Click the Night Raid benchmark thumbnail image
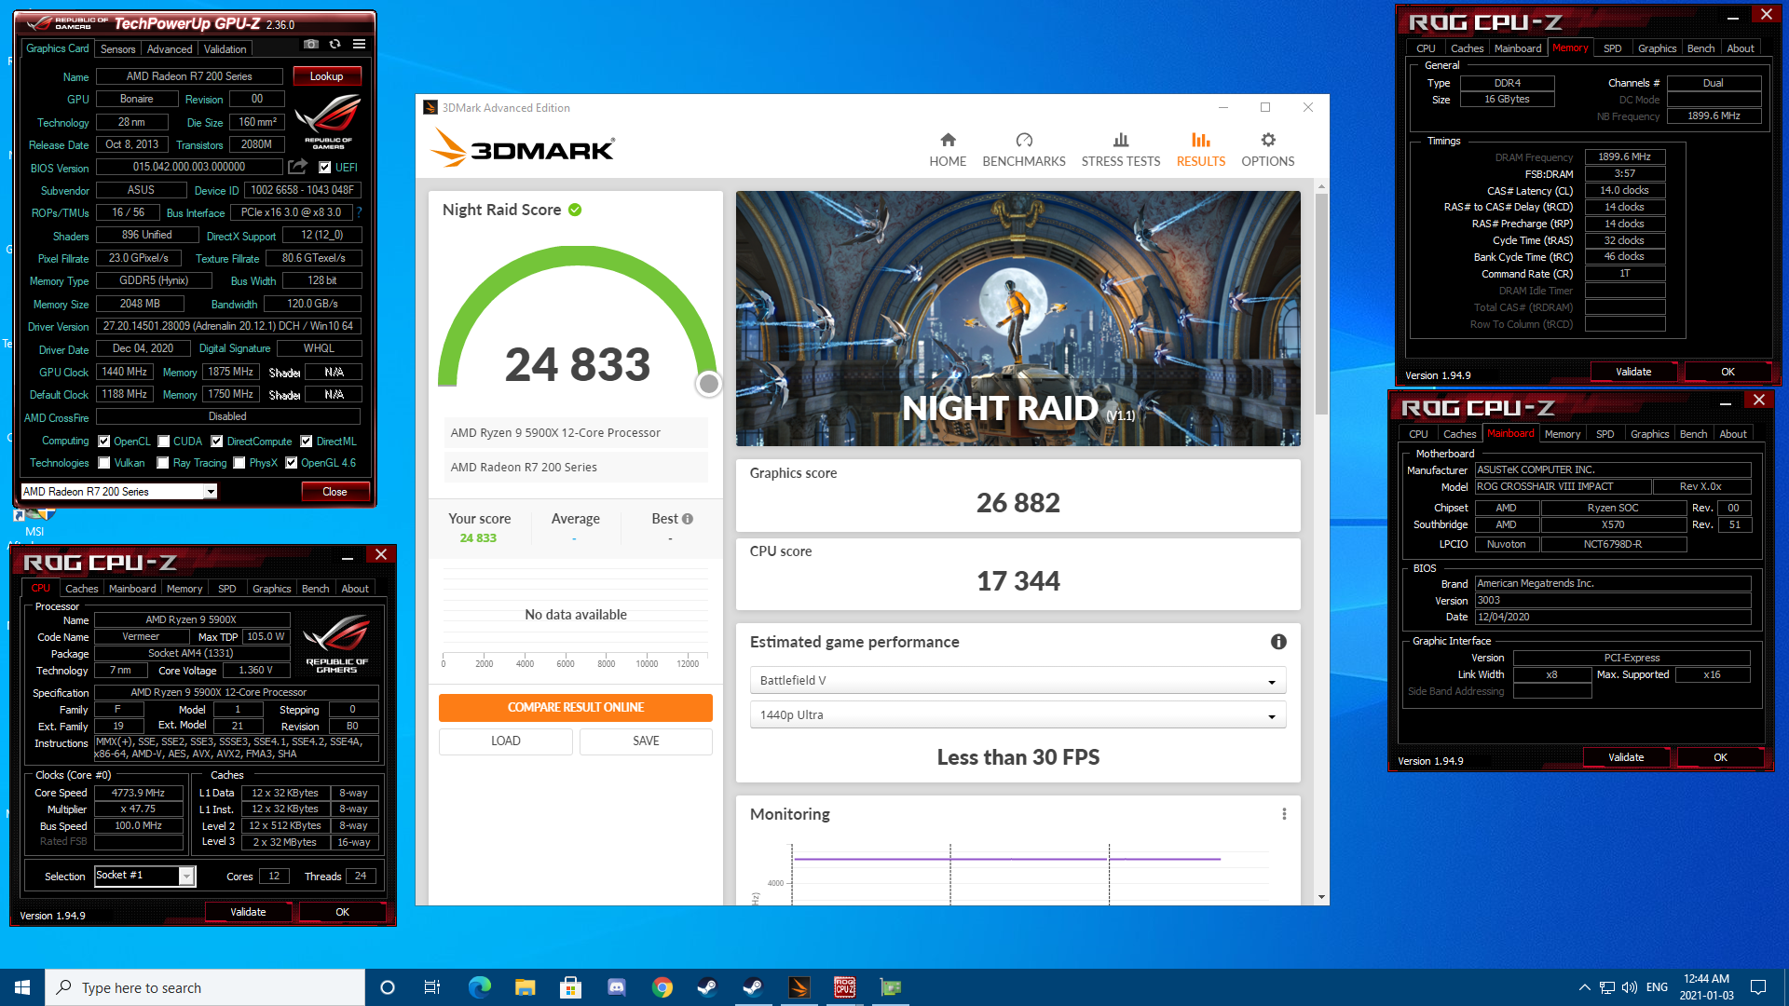 coord(1018,319)
